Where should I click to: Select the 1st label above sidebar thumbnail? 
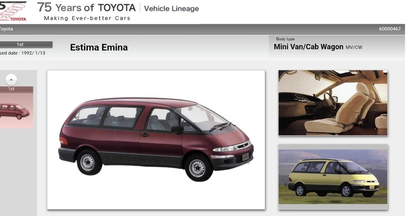(x=12, y=89)
